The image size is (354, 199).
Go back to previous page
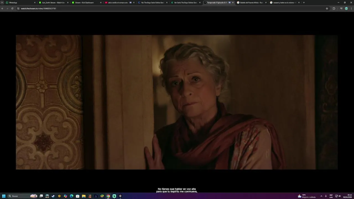click(2, 9)
